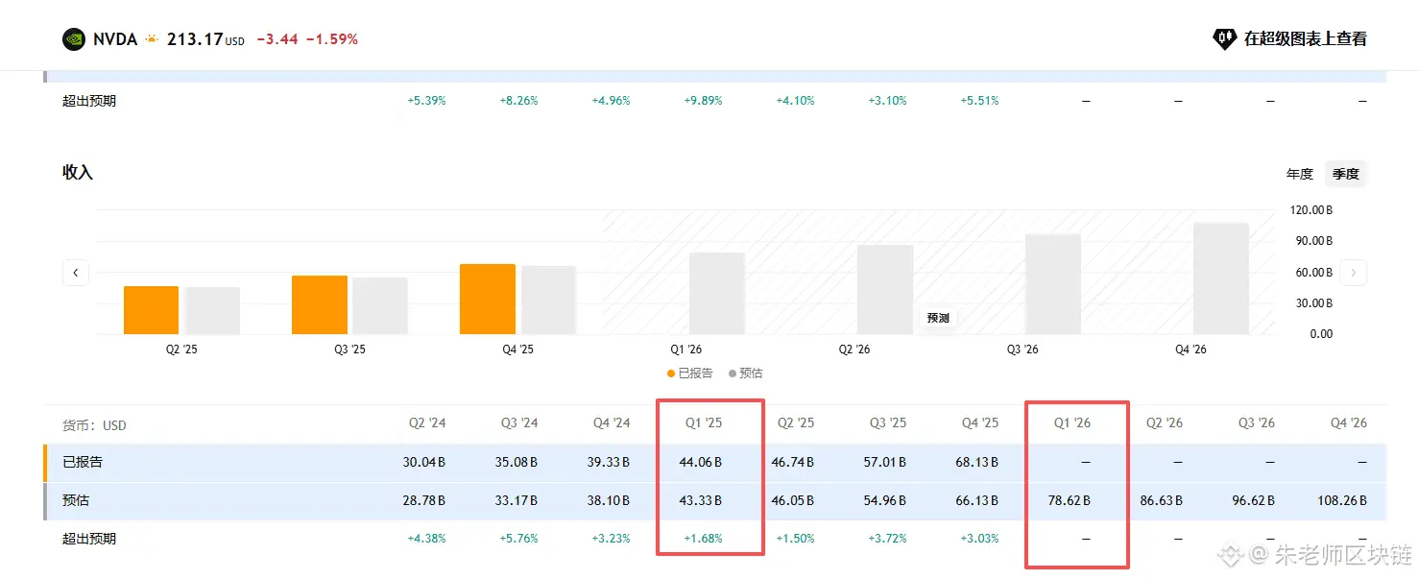The image size is (1419, 579).
Task: Select the 预估 table row label
Action: point(76,500)
